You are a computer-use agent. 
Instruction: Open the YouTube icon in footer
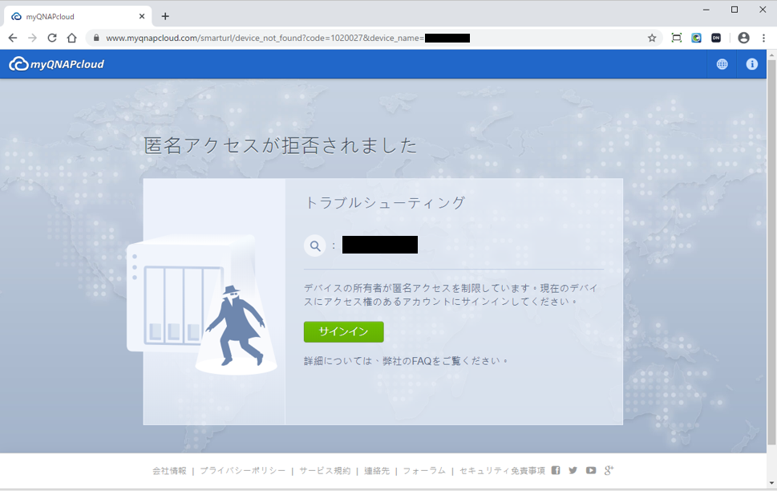point(591,470)
